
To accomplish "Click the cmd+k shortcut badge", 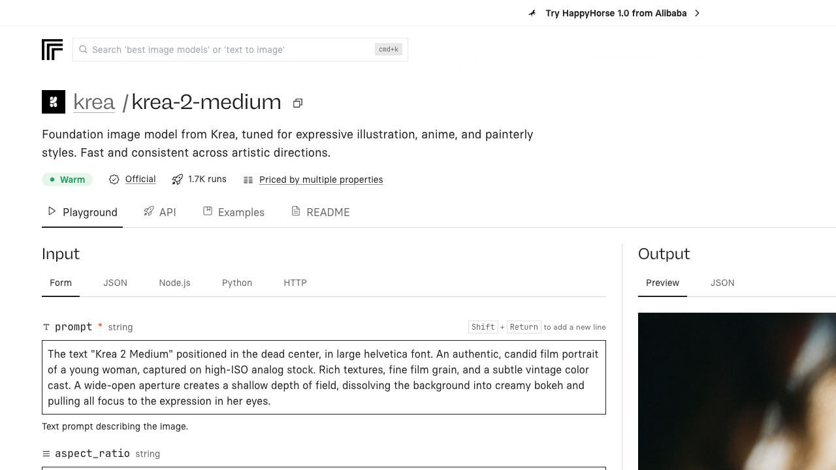I will pos(389,50).
